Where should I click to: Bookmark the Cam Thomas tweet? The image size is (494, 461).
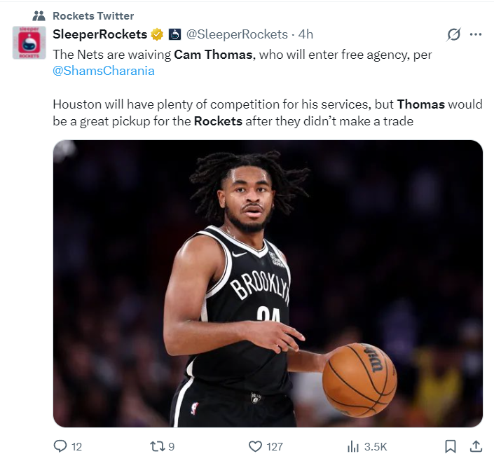click(x=451, y=446)
